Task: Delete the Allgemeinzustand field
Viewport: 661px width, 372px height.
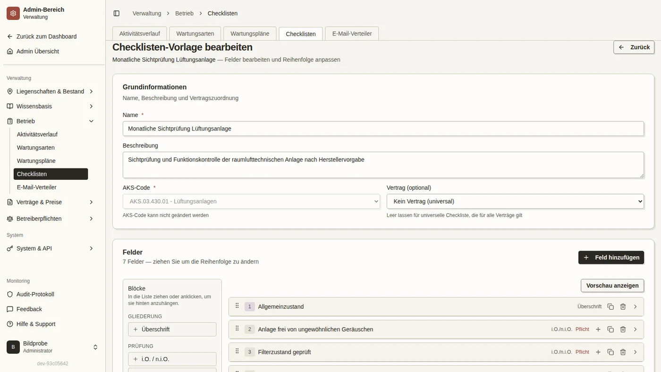Action: pyautogui.click(x=623, y=307)
